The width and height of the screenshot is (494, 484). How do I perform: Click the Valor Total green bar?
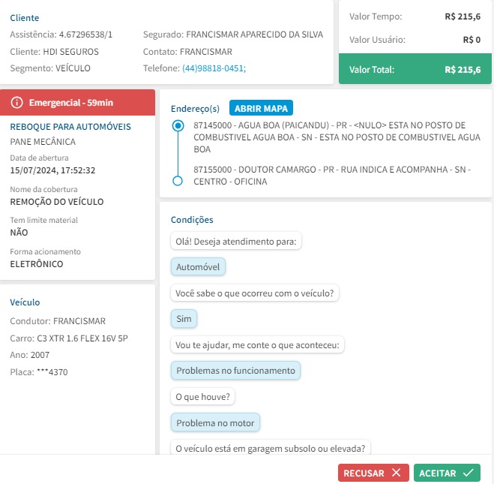pyautogui.click(x=415, y=70)
